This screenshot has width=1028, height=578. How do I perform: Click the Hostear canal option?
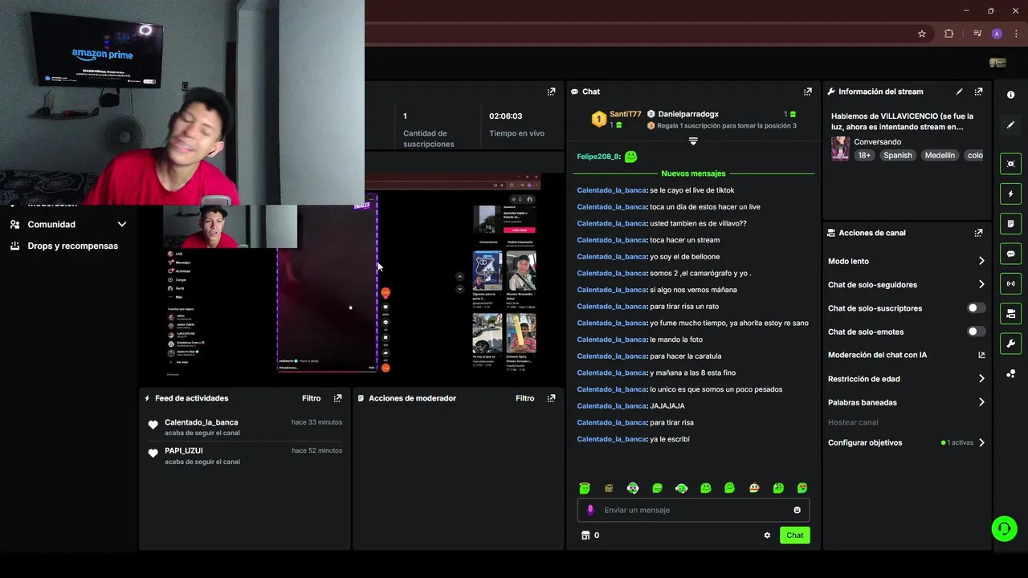(853, 422)
